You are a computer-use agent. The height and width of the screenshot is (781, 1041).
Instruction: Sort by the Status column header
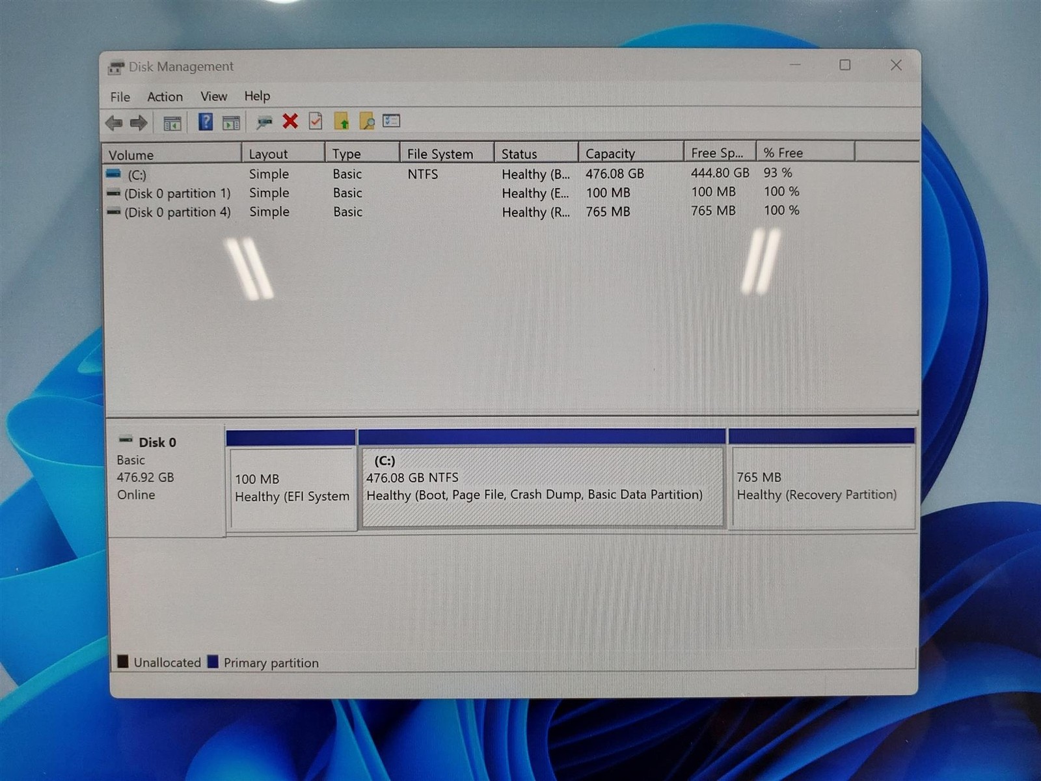[536, 154]
